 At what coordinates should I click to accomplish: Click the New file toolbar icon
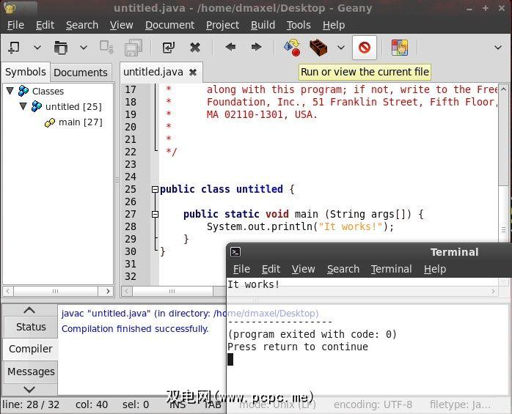tap(14, 48)
